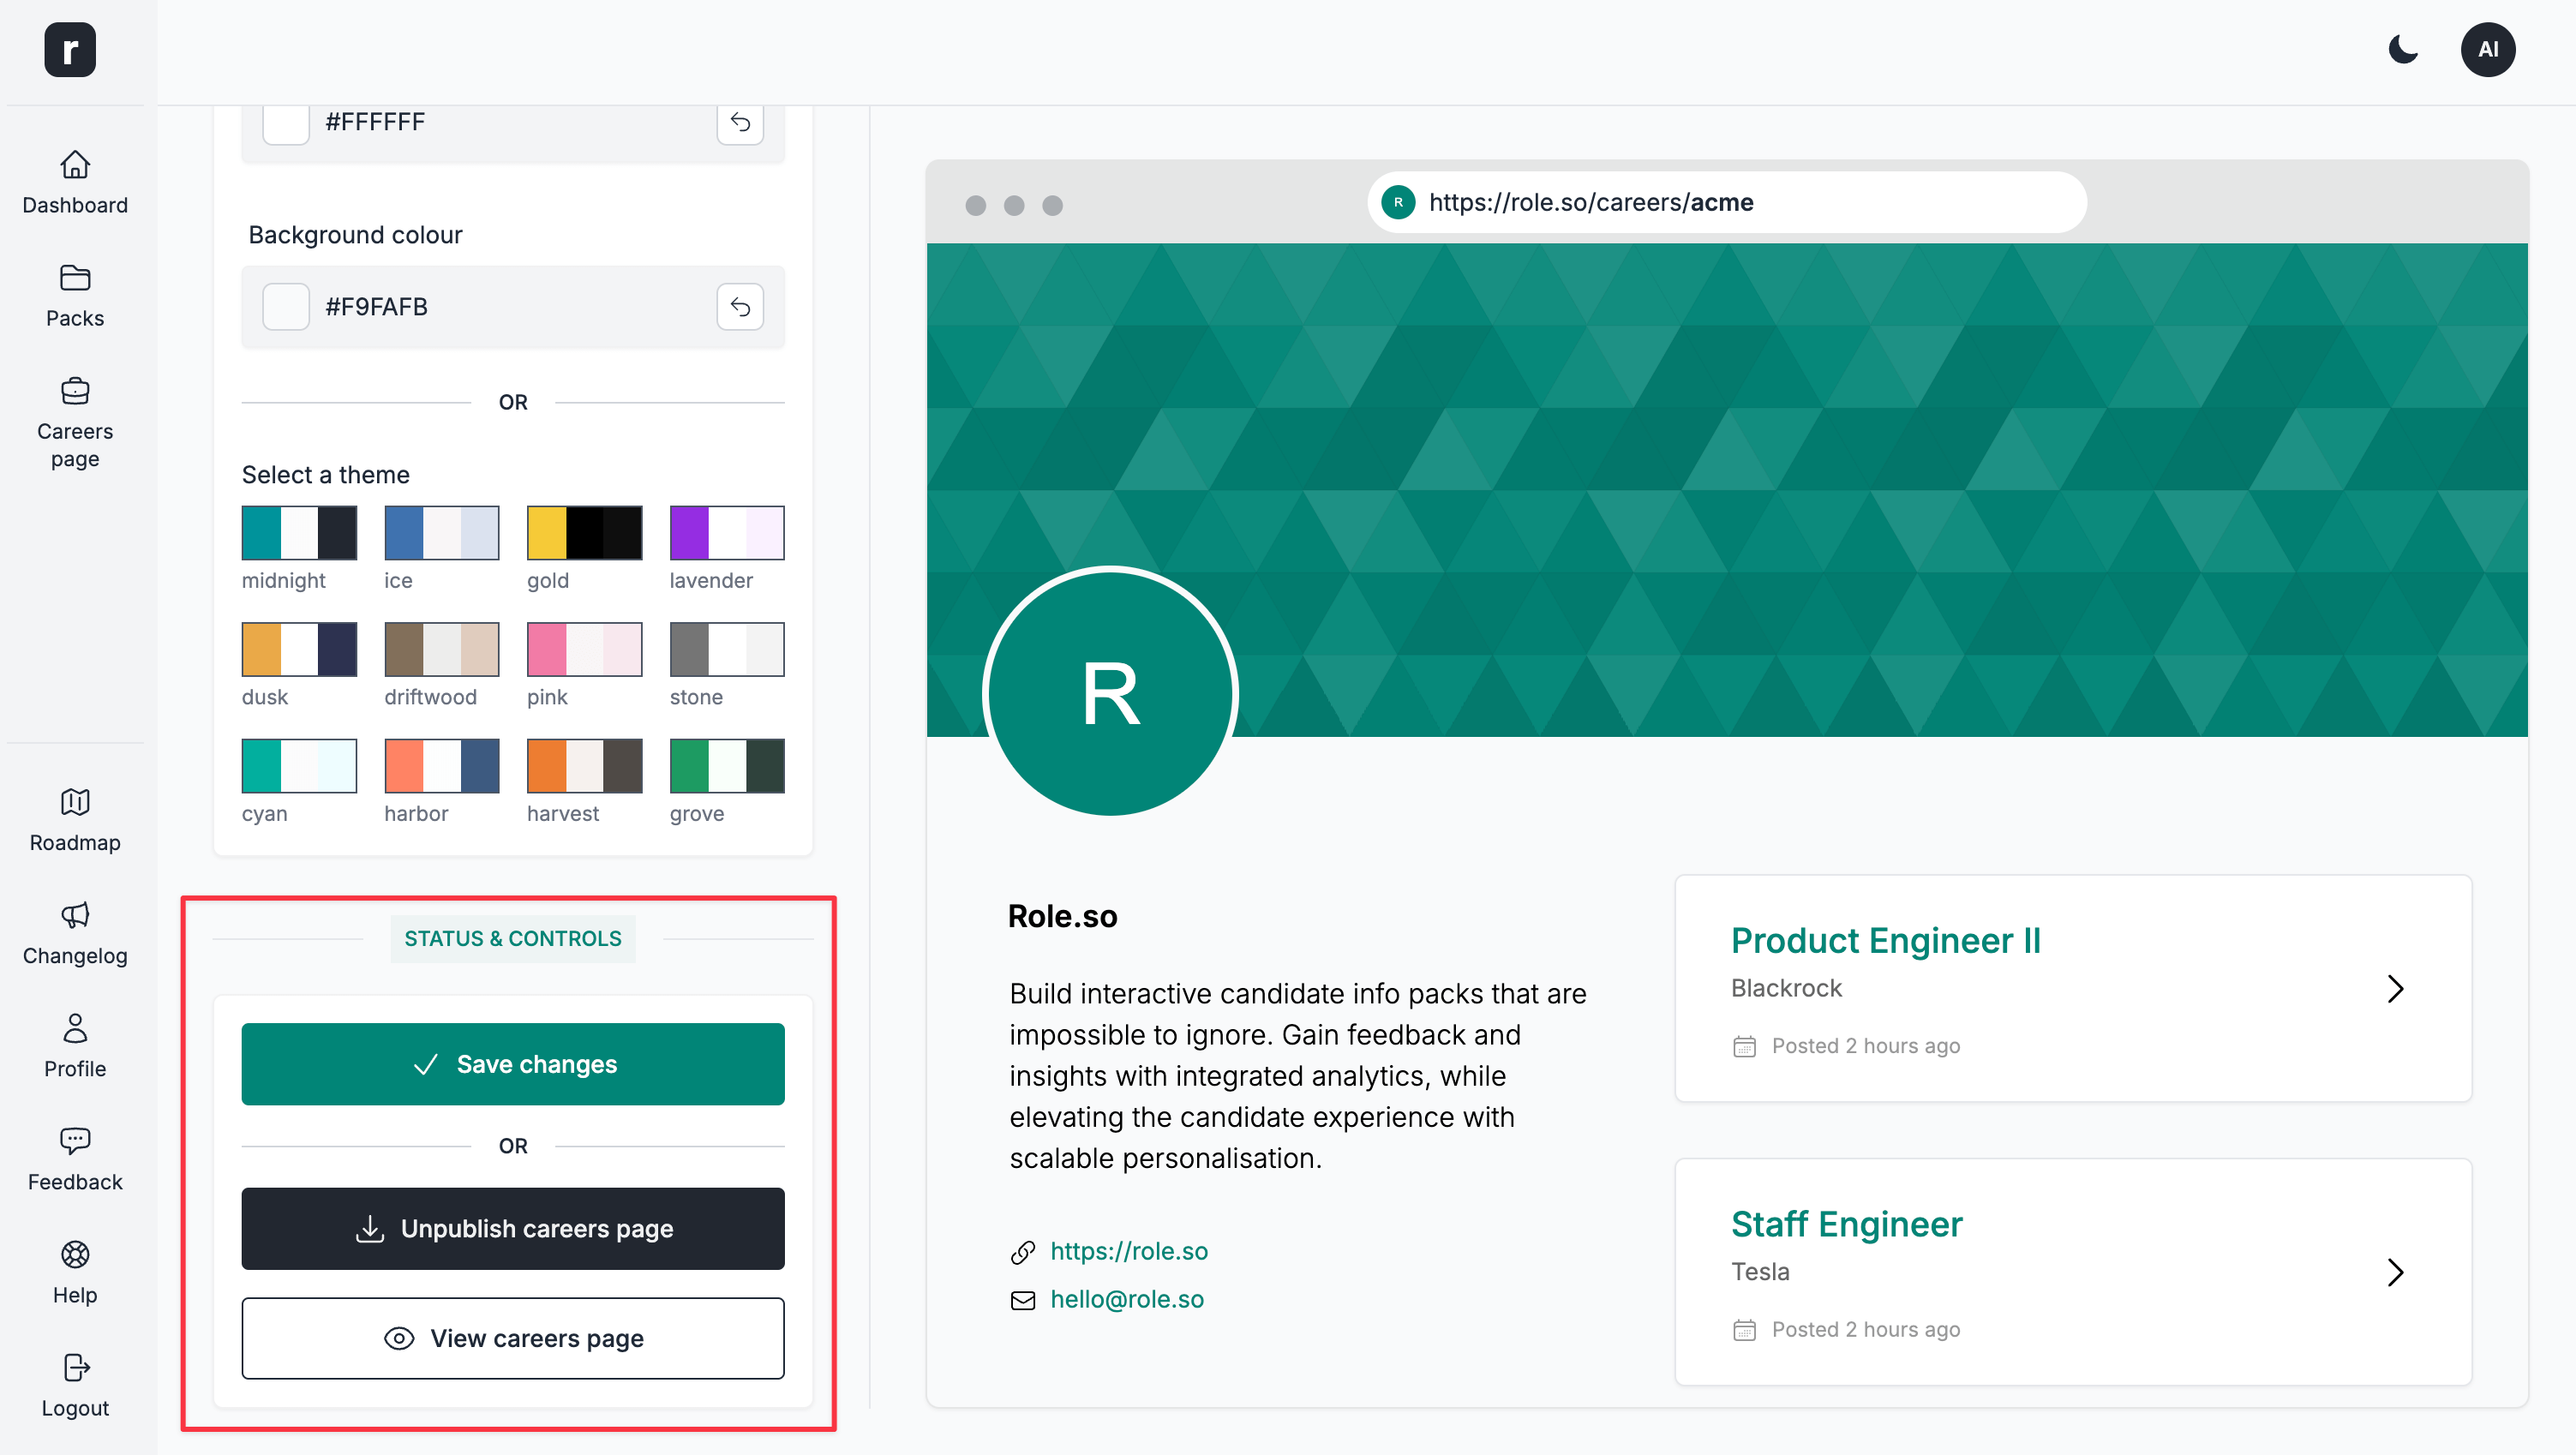Open the Feedback panel

click(x=74, y=1158)
